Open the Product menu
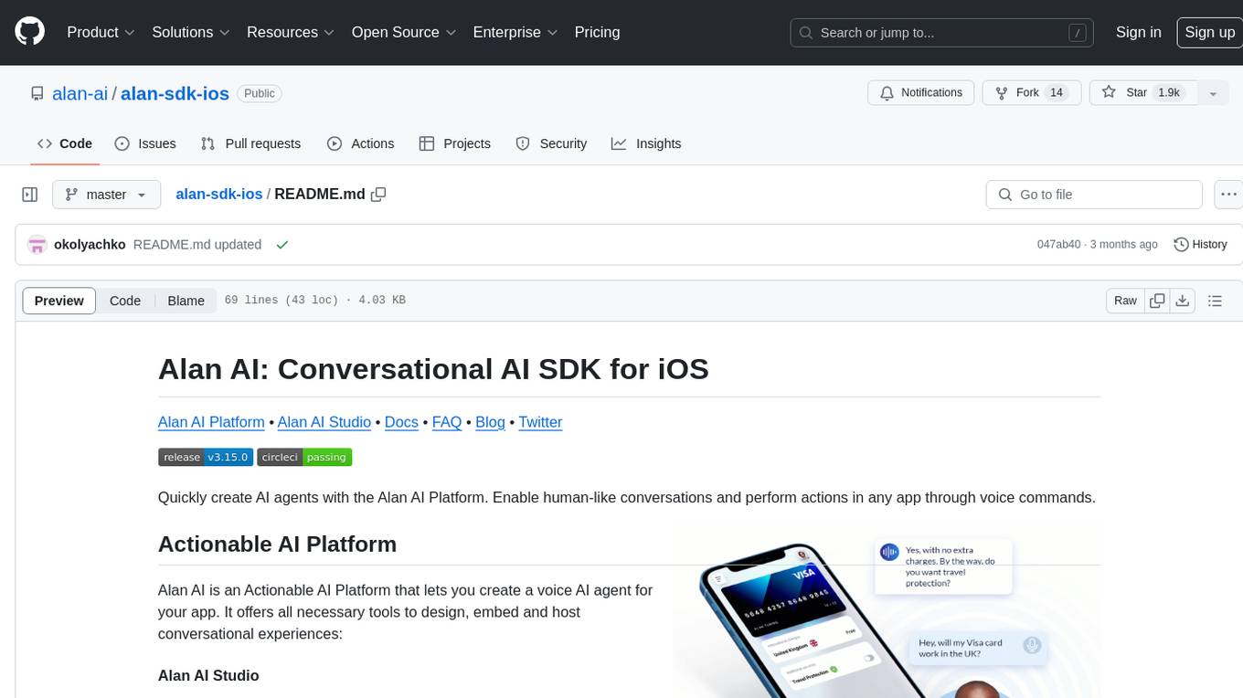The width and height of the screenshot is (1243, 698). coord(101,32)
